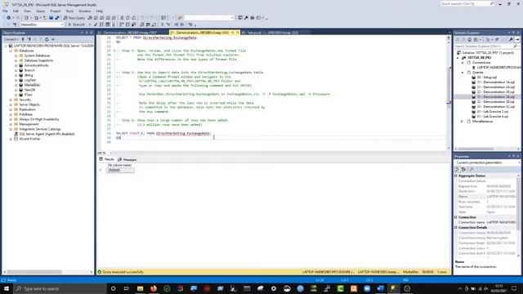Open the MarketDev database dropdown

click(62, 24)
